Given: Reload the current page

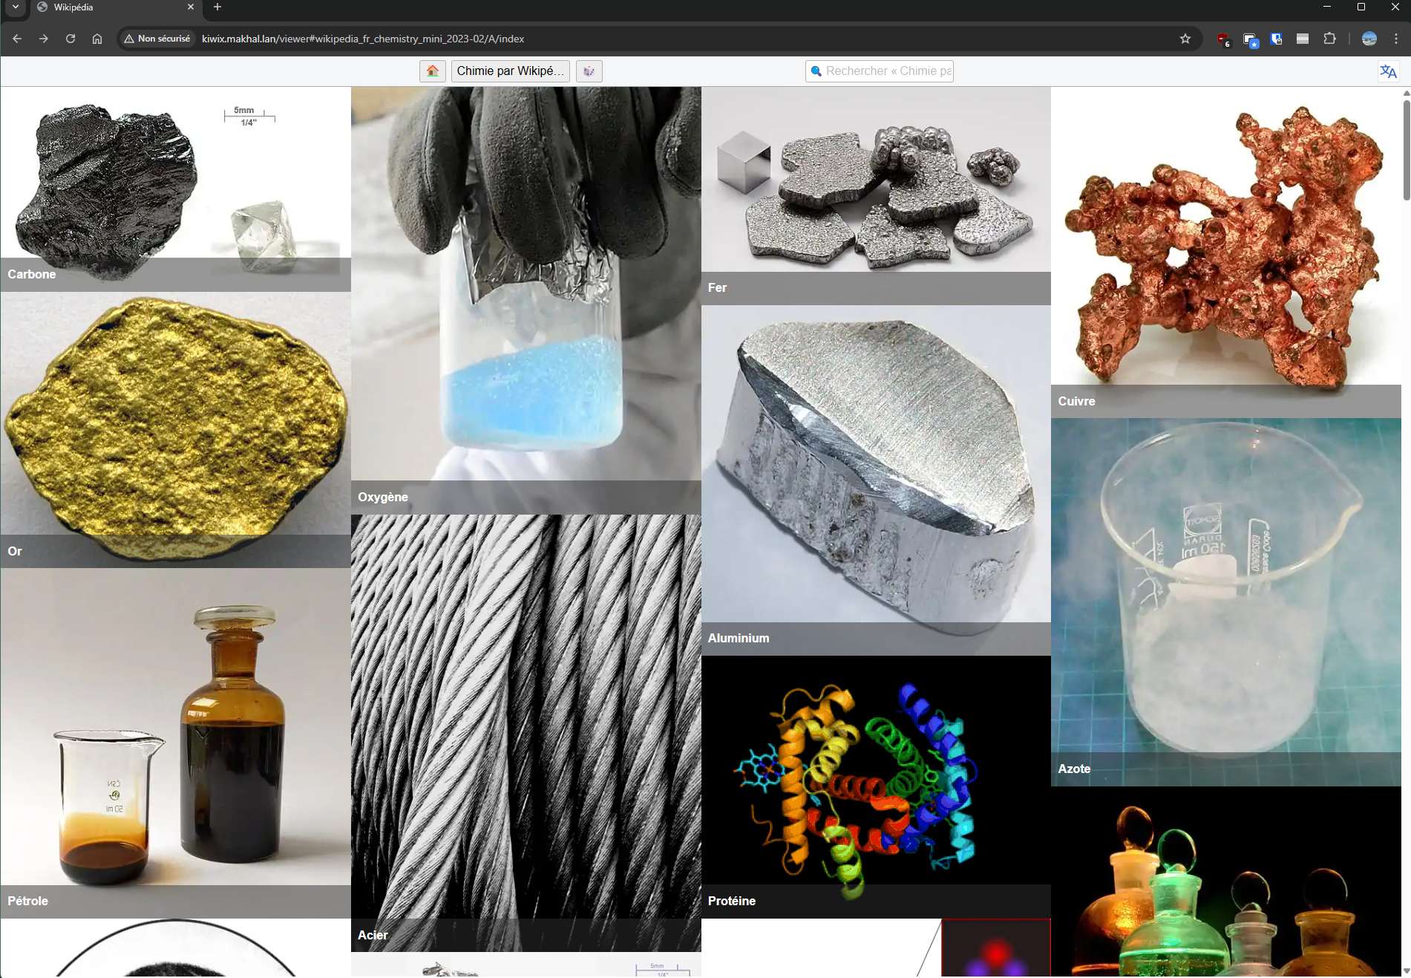Looking at the screenshot, I should pos(71,39).
